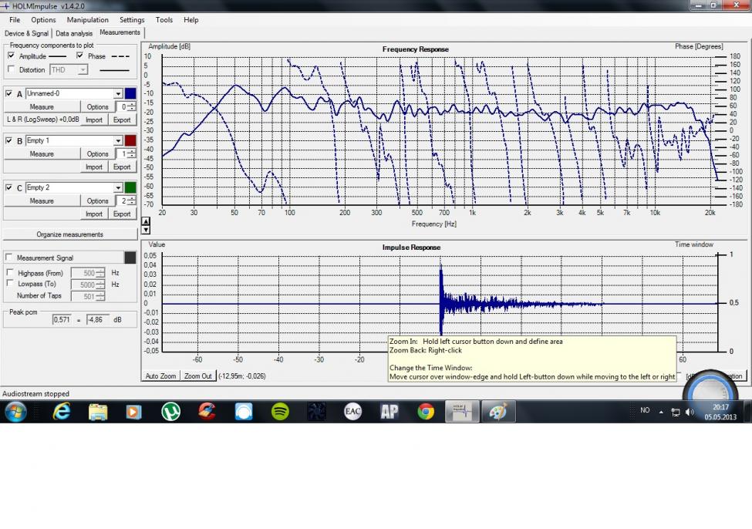The width and height of the screenshot is (752, 529).
Task: Expand measurement A name dropdown
Action: (x=118, y=94)
